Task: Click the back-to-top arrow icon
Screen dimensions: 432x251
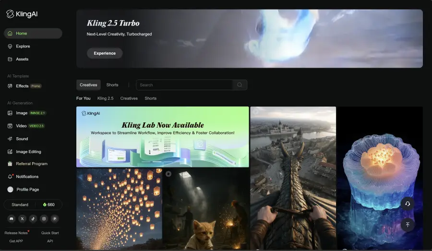Action: pos(407,225)
